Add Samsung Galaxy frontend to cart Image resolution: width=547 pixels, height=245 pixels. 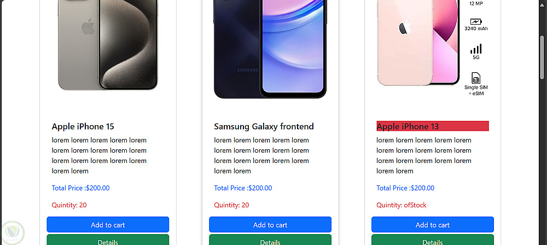(270, 225)
